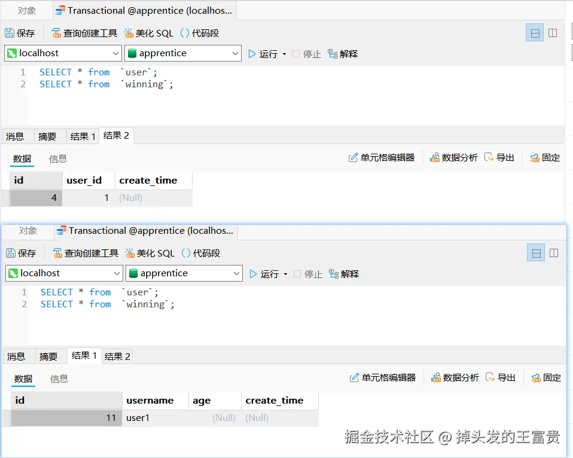573x458 pixels.
Task: Open Query Builder tool in lower window
Action: point(86,253)
